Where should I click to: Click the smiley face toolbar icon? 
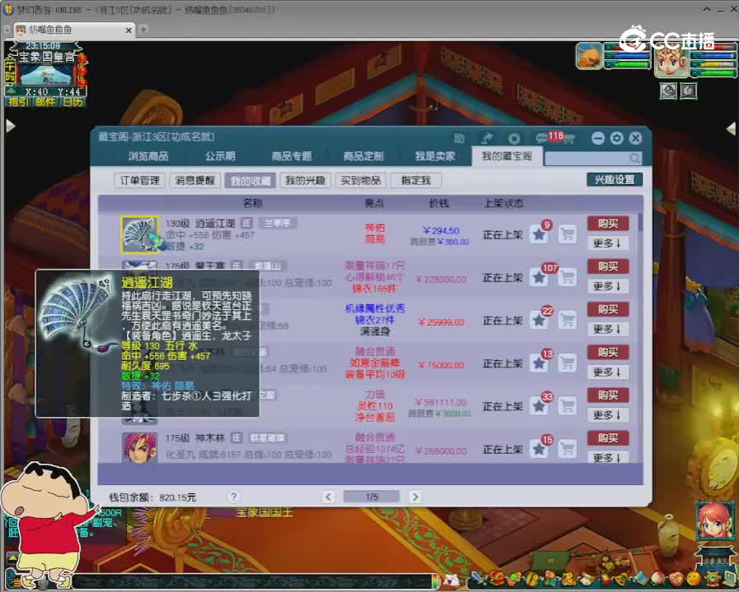pos(694,578)
